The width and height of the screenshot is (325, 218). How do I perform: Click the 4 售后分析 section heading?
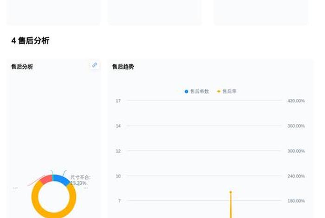pyautogui.click(x=31, y=40)
